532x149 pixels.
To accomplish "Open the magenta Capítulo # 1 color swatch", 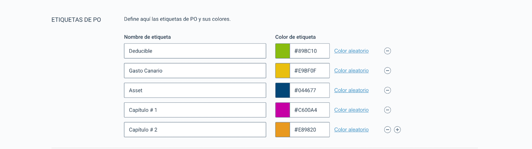I will pyautogui.click(x=283, y=110).
